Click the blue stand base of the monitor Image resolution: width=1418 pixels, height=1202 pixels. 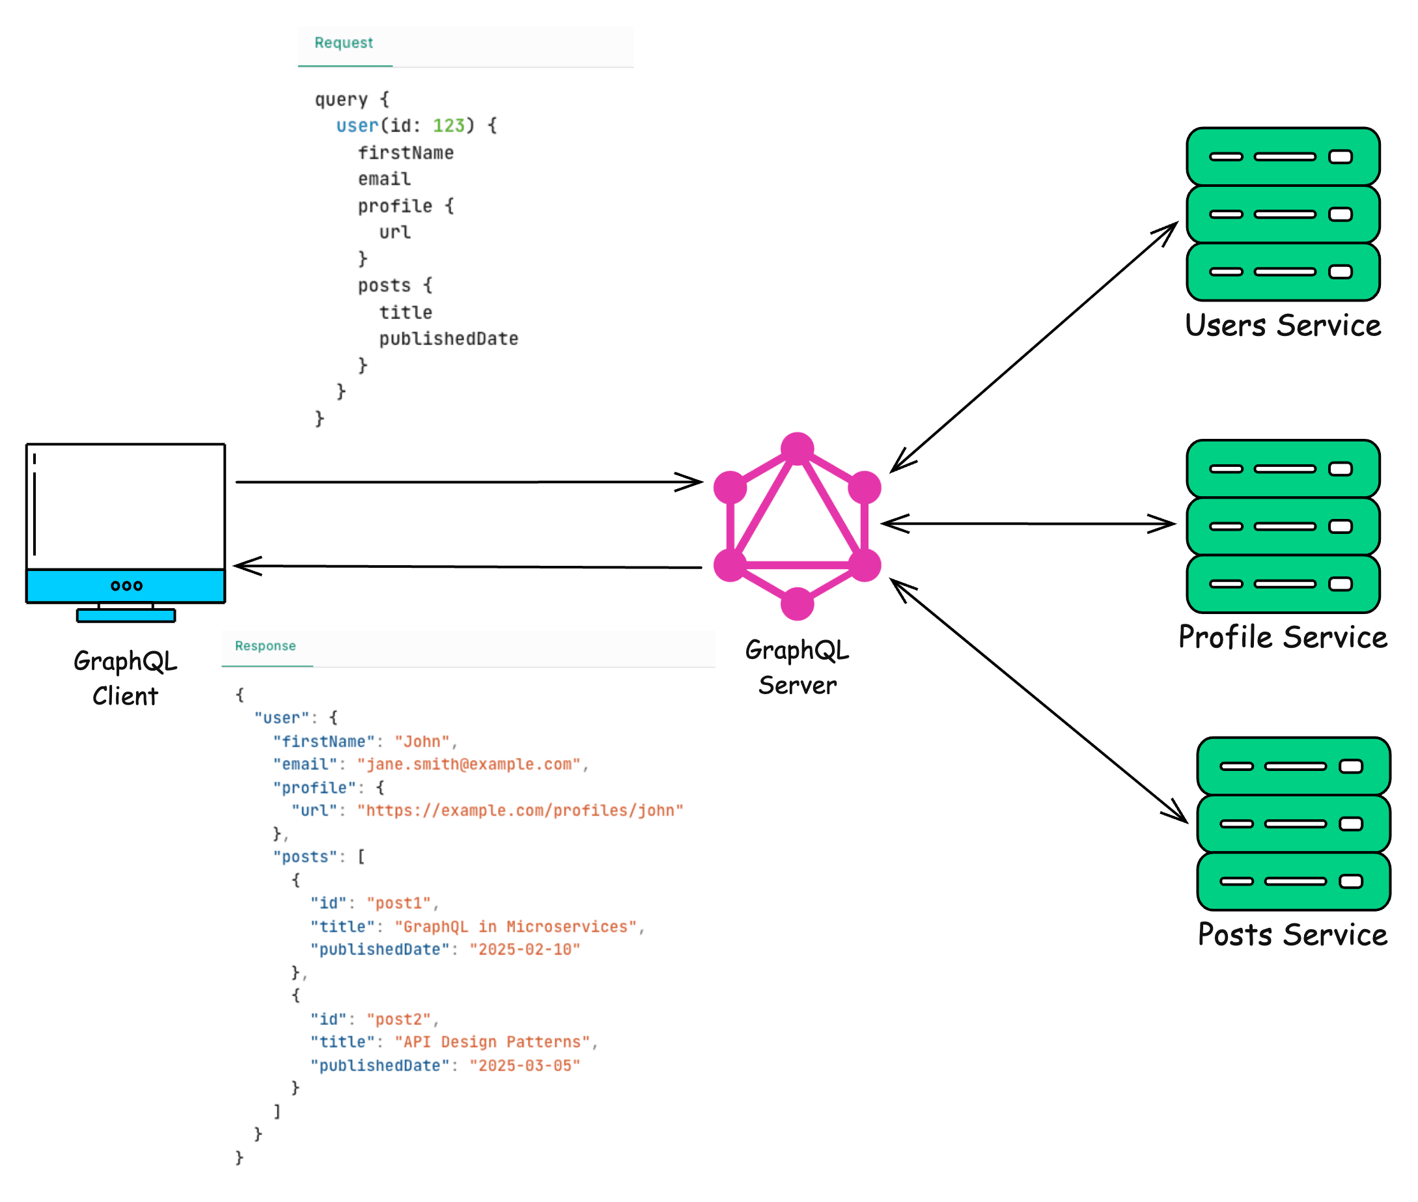(126, 615)
